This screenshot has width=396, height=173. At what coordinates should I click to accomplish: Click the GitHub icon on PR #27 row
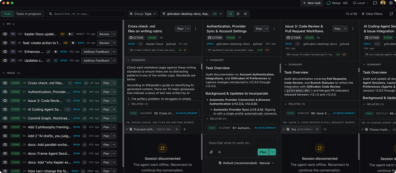pyautogui.click(x=5, y=34)
